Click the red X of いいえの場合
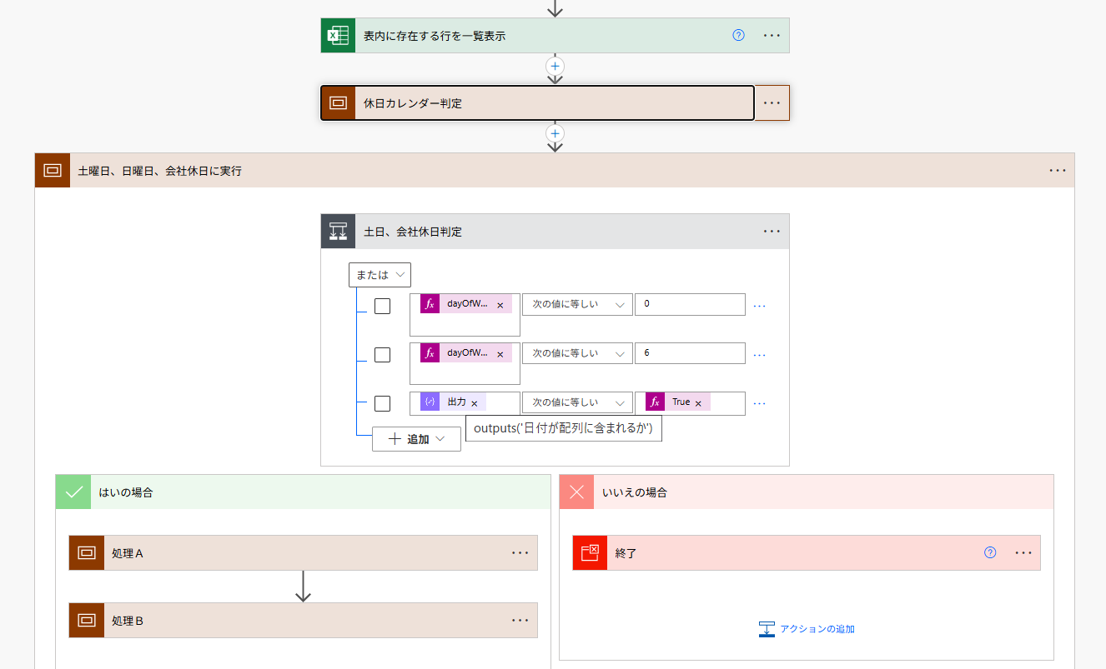The image size is (1106, 669). coord(576,492)
